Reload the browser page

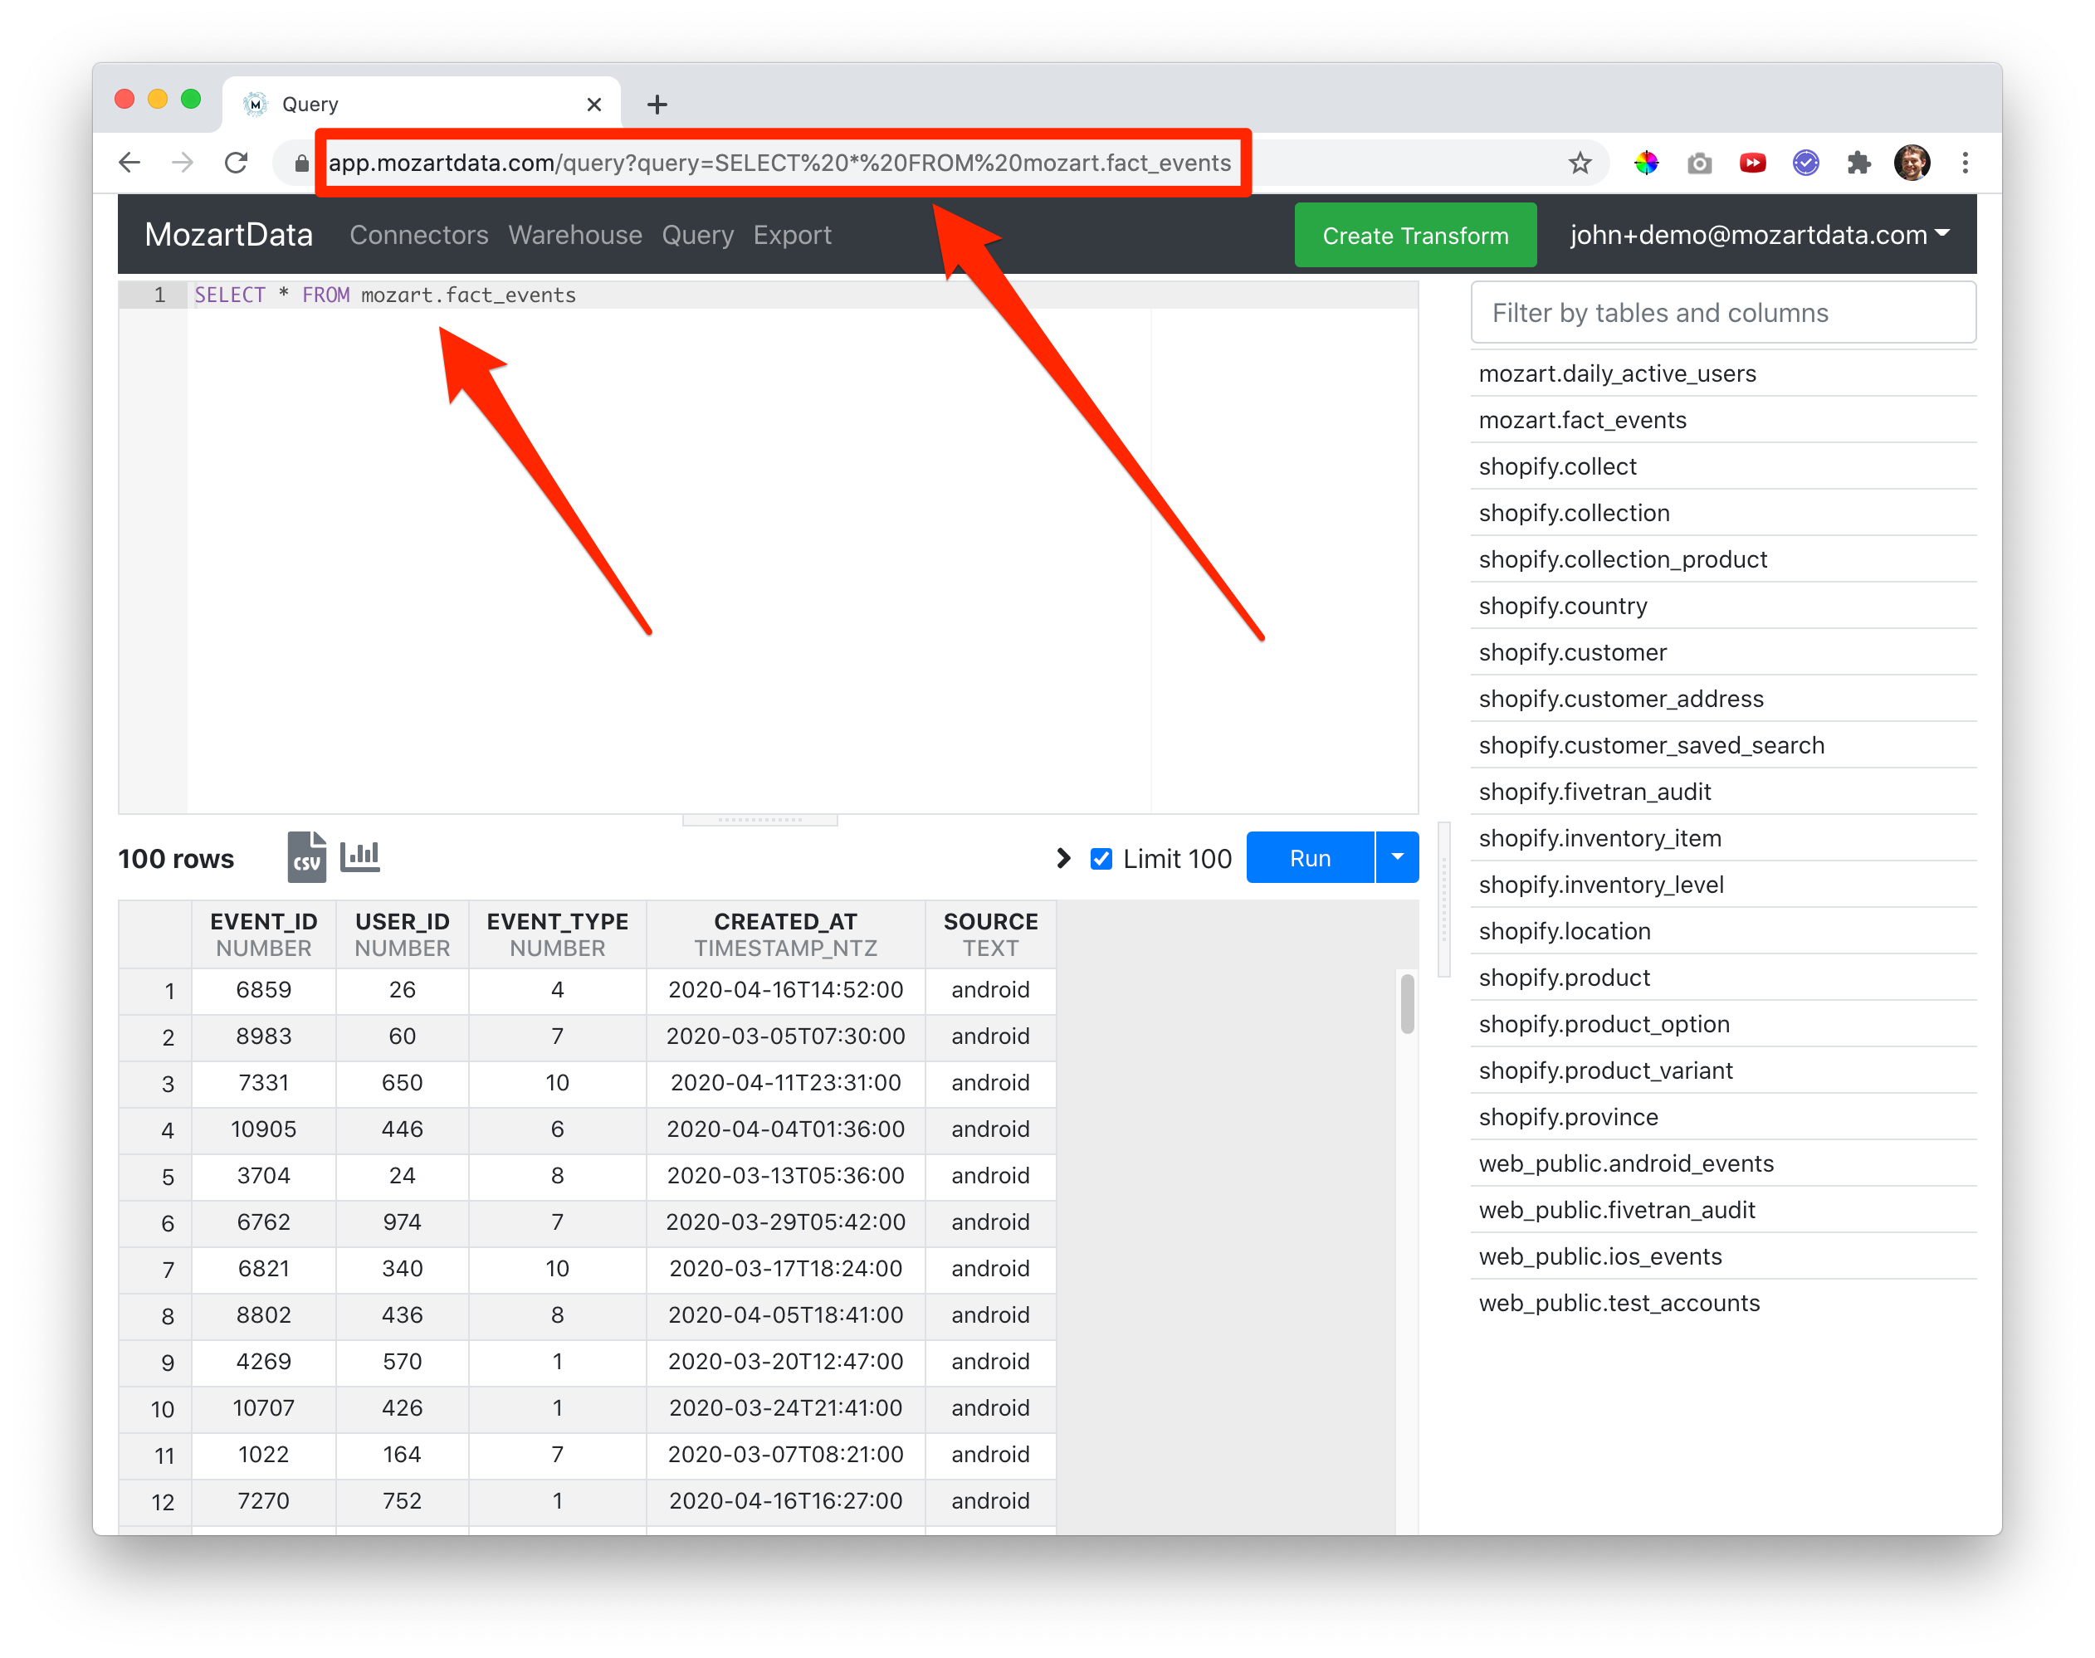pyautogui.click(x=236, y=162)
